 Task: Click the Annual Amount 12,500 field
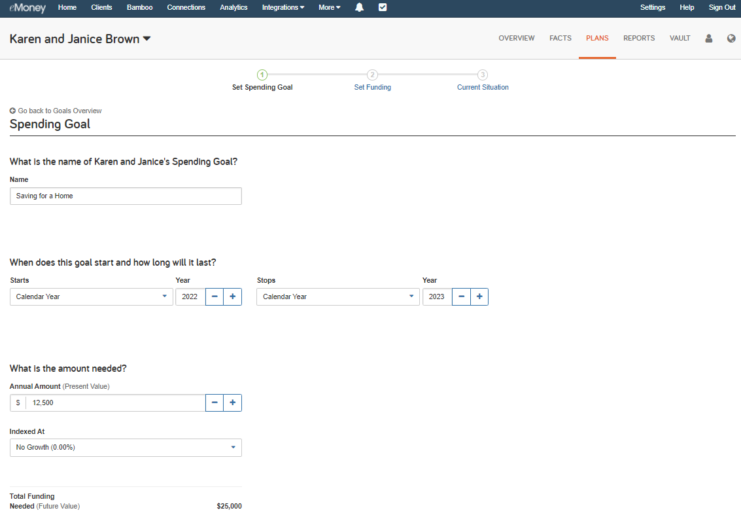coord(116,403)
